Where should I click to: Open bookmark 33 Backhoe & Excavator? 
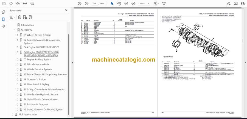click(36, 105)
